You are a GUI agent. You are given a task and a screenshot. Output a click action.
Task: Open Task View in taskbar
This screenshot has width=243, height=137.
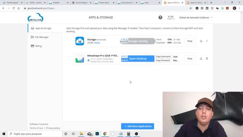tap(73, 134)
